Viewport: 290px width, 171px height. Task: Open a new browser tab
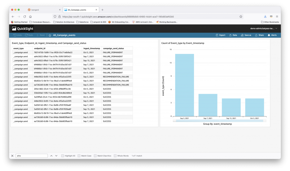pyautogui.click(x=103, y=10)
